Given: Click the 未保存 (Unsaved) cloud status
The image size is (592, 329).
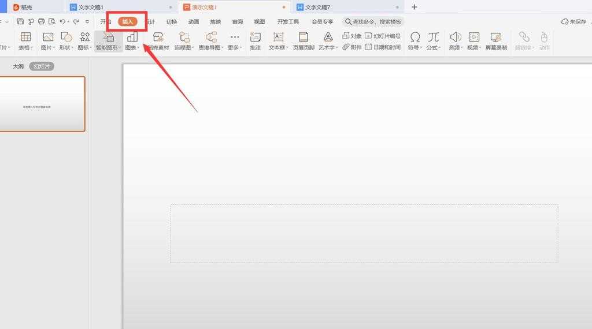Looking at the screenshot, I should tap(576, 22).
